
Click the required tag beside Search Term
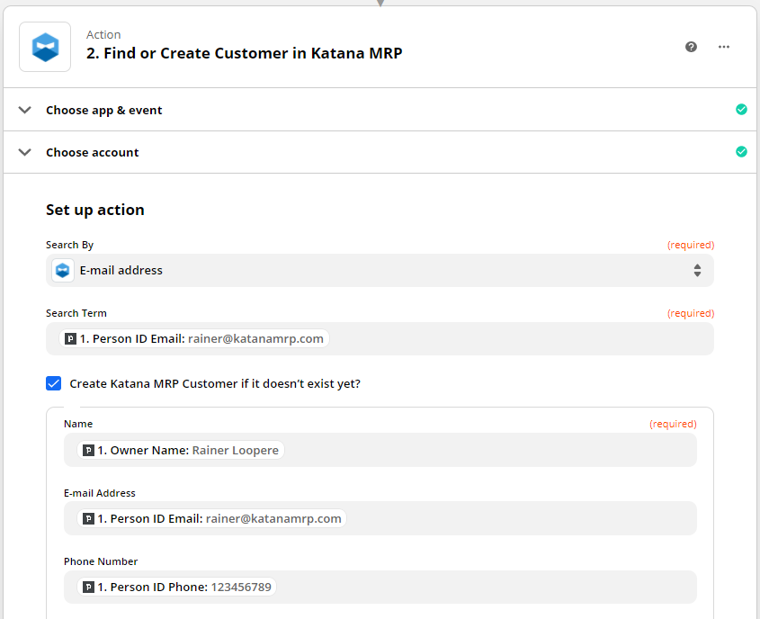point(691,313)
